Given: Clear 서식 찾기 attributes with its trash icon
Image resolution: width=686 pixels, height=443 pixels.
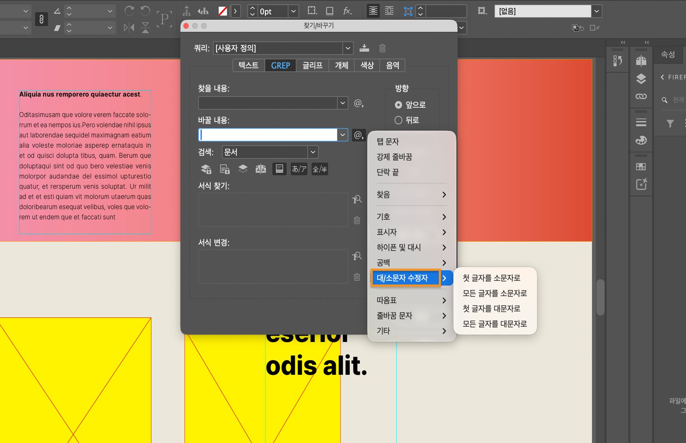Looking at the screenshot, I should coord(357,220).
